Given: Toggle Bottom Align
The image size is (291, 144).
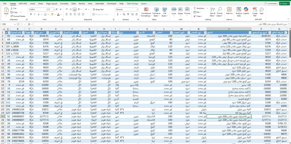Looking at the screenshot, I should (x=74, y=9).
